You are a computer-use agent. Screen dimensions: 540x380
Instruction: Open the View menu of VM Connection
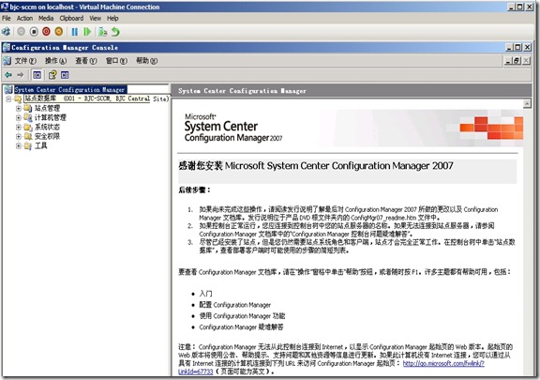click(95, 18)
